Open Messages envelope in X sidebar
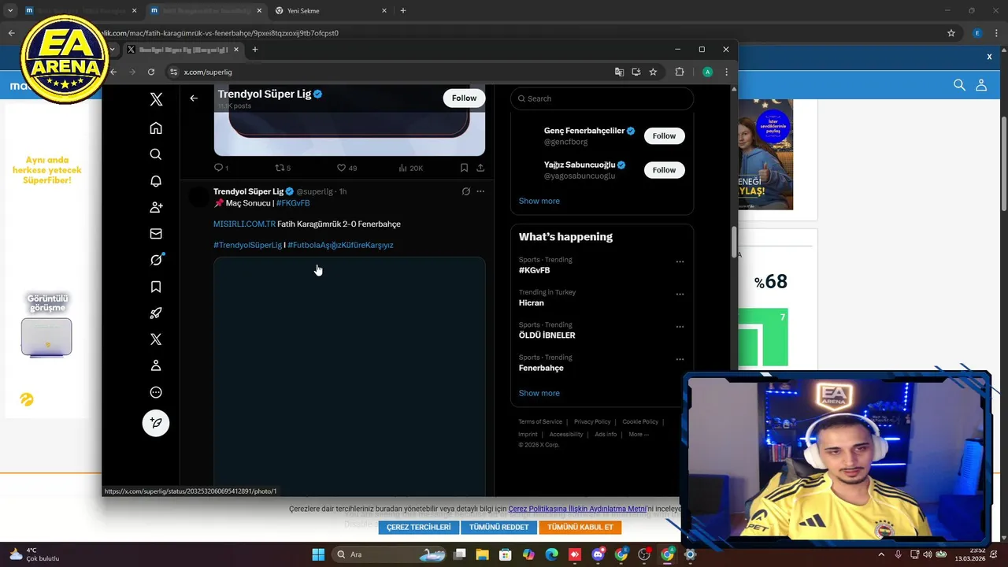Viewport: 1008px width, 567px height. coord(156,234)
